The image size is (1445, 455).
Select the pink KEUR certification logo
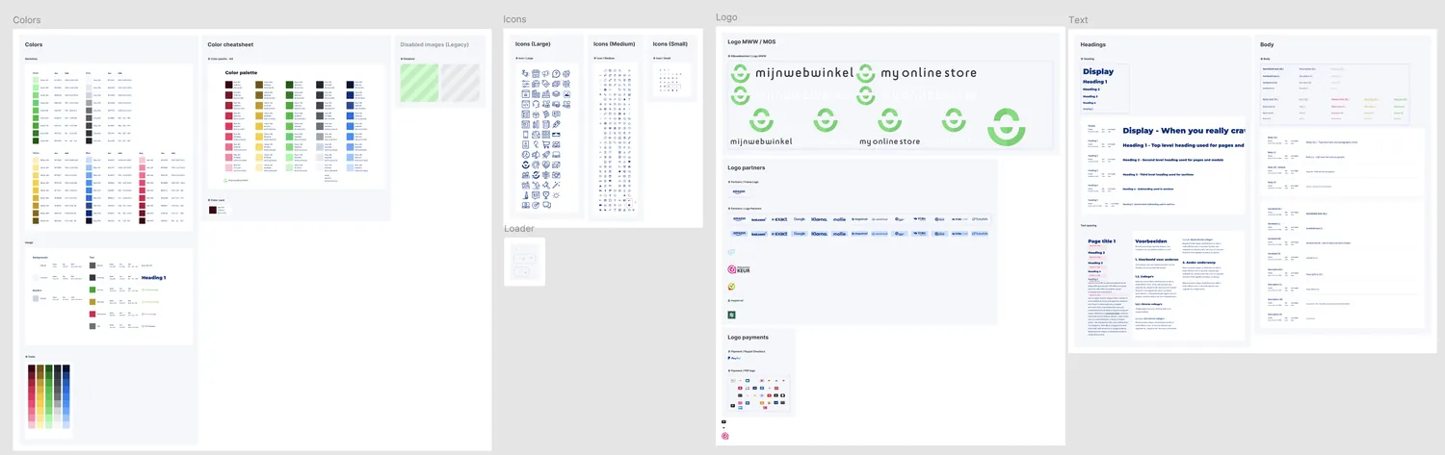739,270
